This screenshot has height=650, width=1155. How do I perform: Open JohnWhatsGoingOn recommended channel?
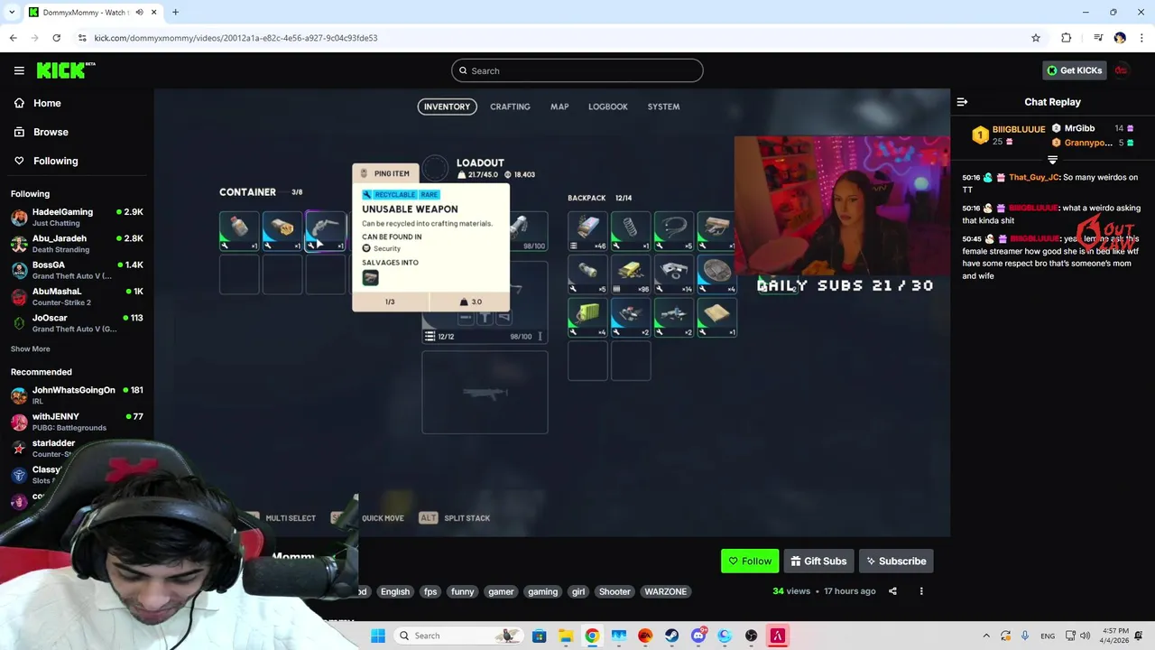[77, 395]
